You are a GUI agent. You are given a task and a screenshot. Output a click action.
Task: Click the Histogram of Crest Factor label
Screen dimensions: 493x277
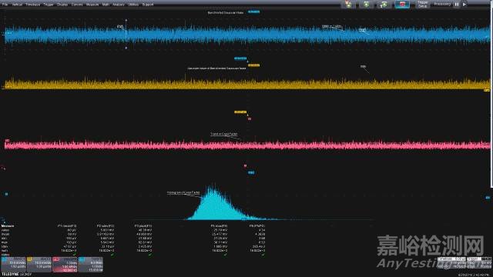point(183,192)
